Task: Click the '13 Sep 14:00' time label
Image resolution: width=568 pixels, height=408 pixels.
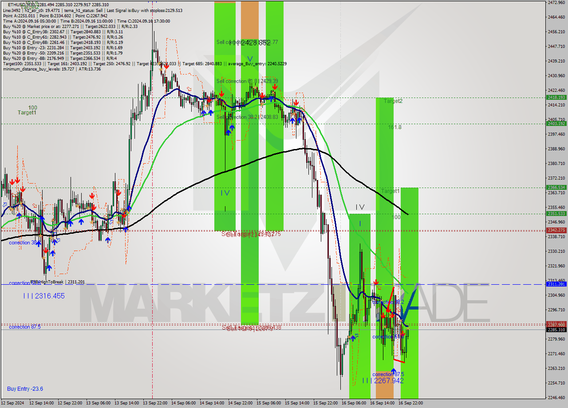Action: tap(126, 403)
